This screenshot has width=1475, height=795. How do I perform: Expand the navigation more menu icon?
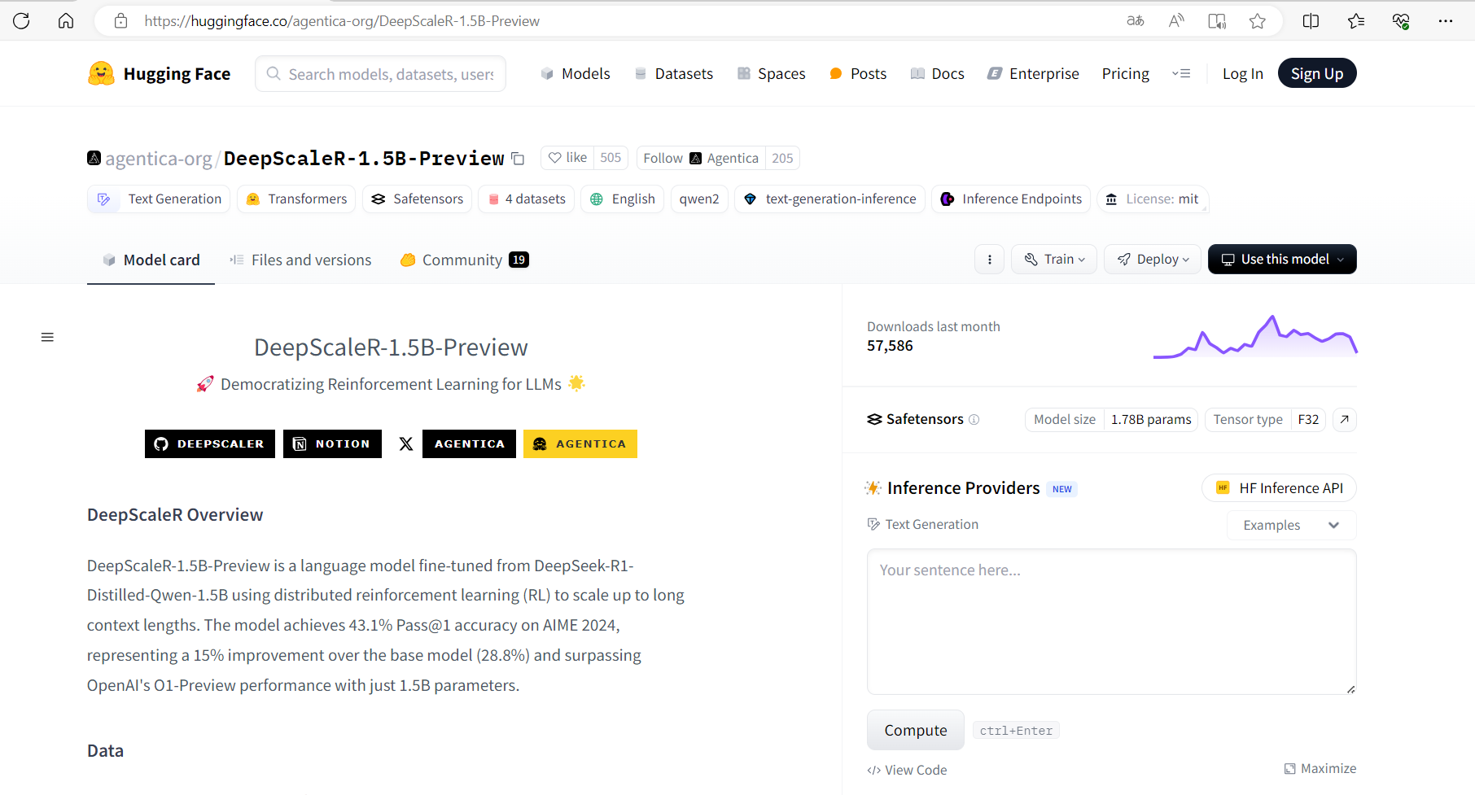pos(1181,74)
